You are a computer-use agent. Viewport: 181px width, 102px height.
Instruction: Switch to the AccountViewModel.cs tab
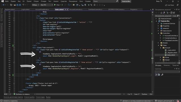(x=42, y=9)
